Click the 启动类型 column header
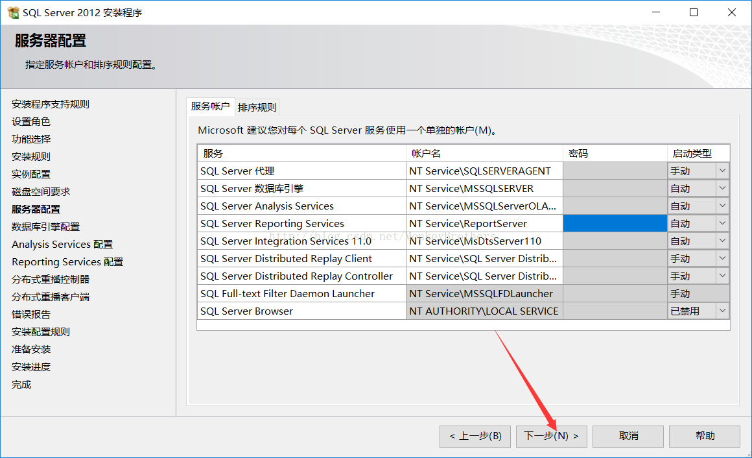Screen dimensions: 752x458 pos(698,153)
